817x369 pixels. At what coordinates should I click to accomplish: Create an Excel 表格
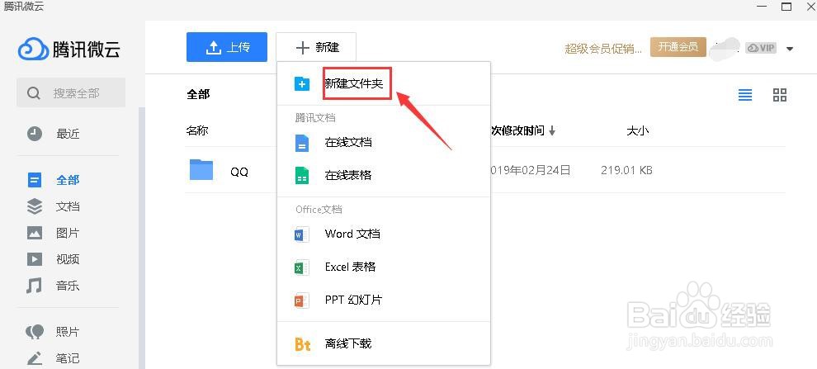click(x=350, y=267)
